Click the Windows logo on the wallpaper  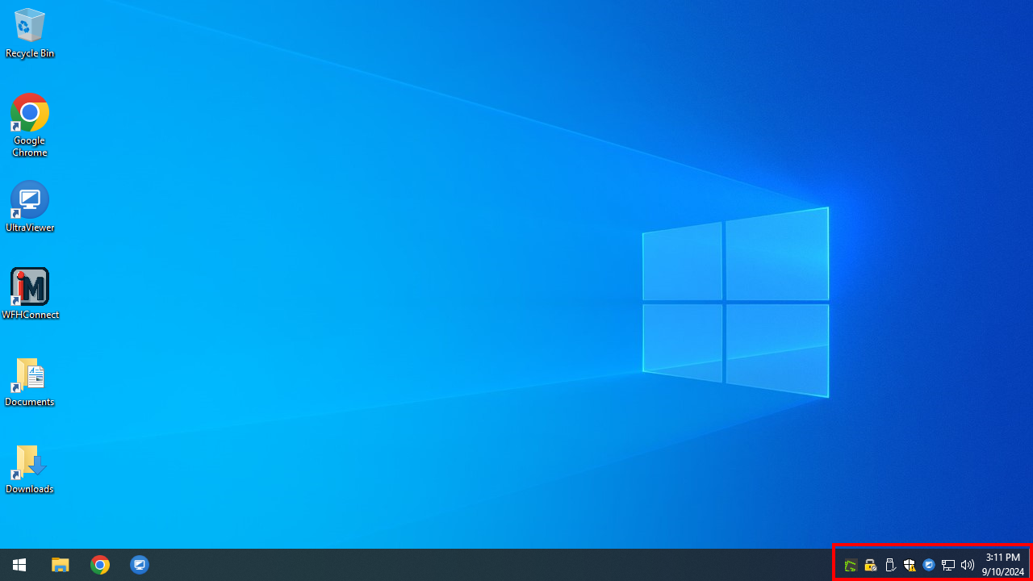735,303
